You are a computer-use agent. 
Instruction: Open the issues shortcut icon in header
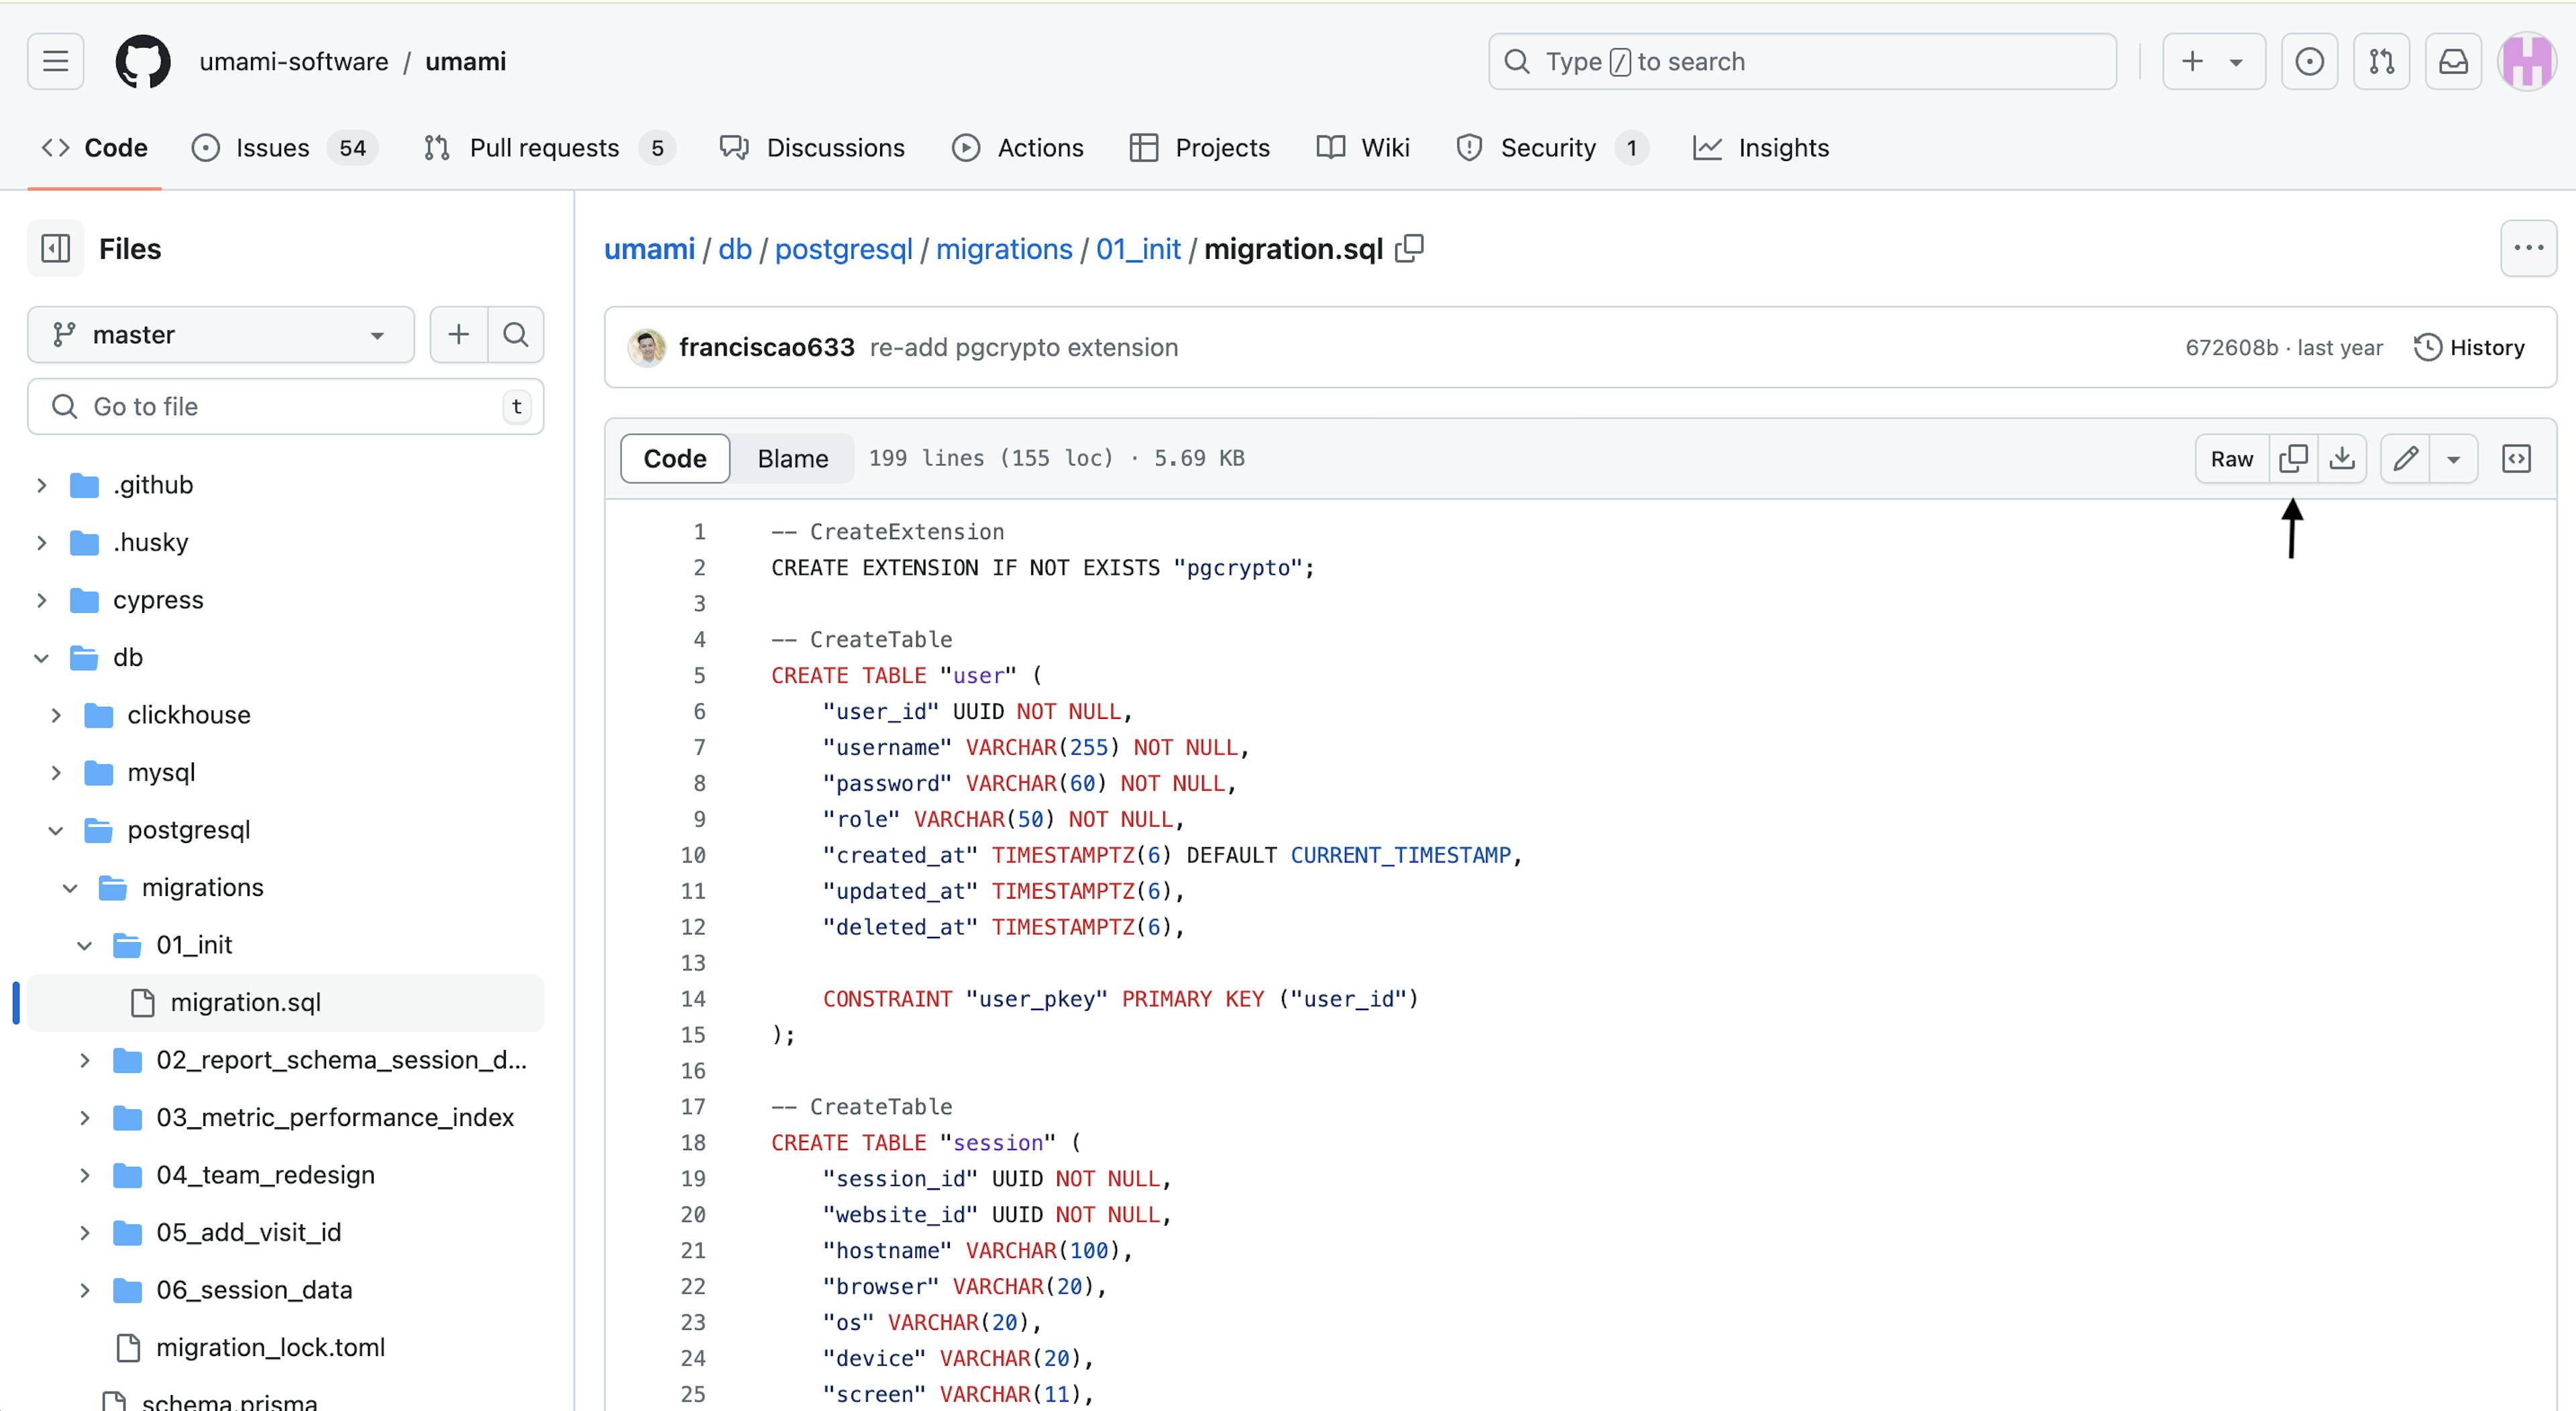point(2309,61)
